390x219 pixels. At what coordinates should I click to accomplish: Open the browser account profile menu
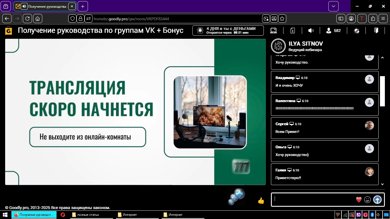pyautogui.click(x=351, y=19)
